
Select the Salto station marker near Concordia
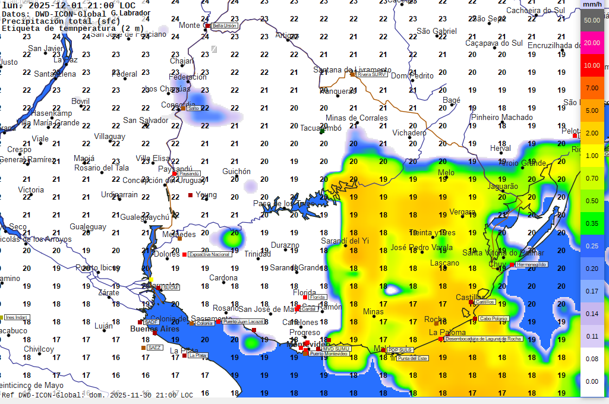pyautogui.click(x=184, y=108)
